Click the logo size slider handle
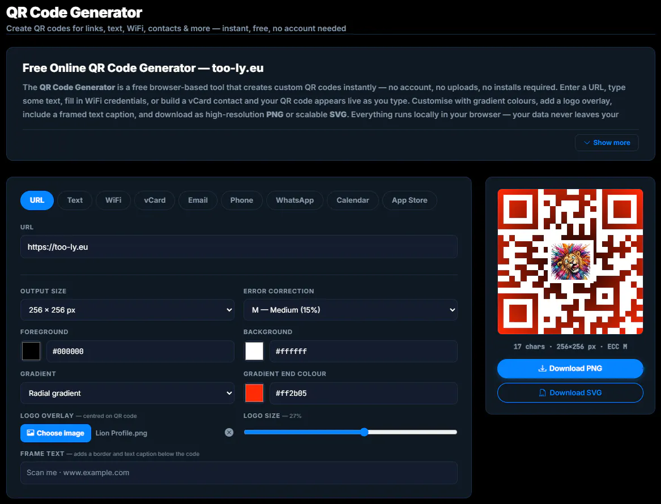The width and height of the screenshot is (661, 504). 364,432
